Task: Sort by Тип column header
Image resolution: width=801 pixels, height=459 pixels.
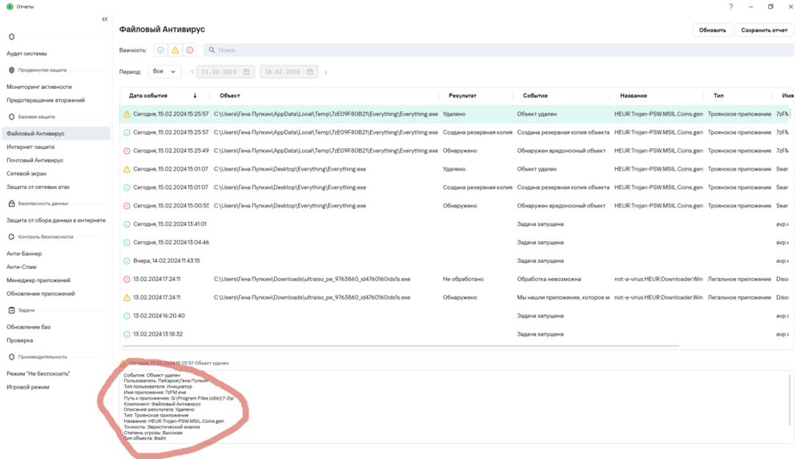Action: pos(718,95)
